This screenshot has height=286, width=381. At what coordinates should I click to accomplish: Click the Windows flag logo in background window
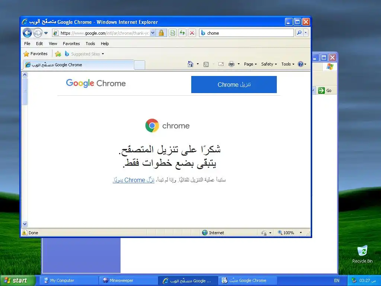(x=330, y=66)
